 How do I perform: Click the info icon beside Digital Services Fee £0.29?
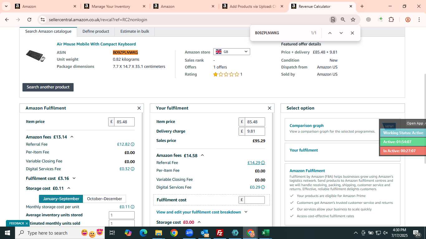(x=263, y=187)
